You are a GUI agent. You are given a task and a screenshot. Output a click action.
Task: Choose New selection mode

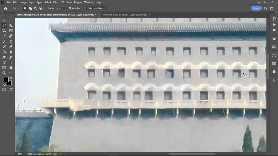pyautogui.click(x=25, y=8)
